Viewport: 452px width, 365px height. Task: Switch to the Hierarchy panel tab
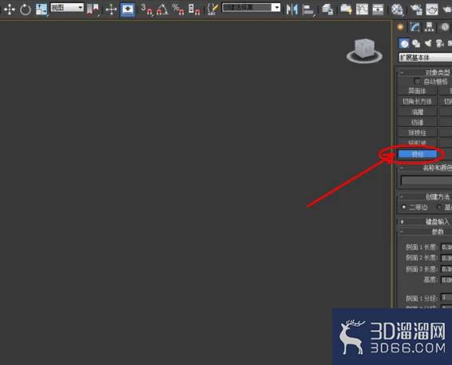coord(429,27)
